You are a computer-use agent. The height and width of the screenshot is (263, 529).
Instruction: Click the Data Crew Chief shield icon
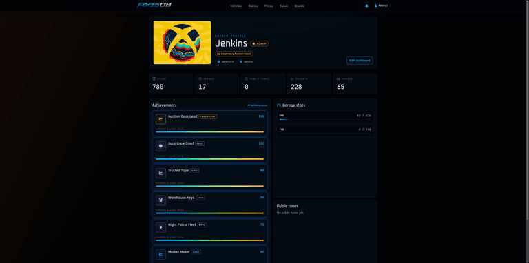(x=160, y=146)
